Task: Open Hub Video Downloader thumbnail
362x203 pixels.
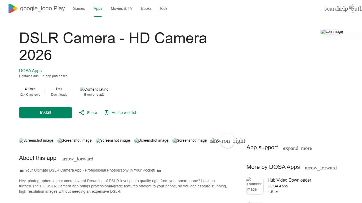Action: click(255, 185)
